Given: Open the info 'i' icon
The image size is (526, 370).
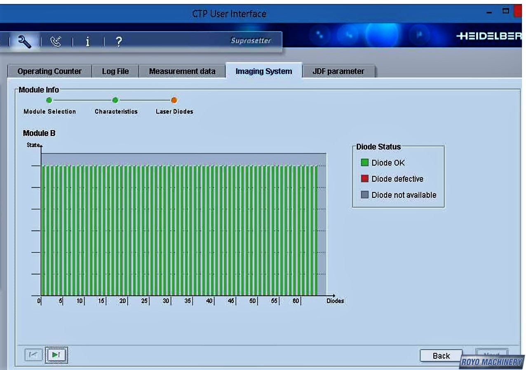Looking at the screenshot, I should coord(87,41).
